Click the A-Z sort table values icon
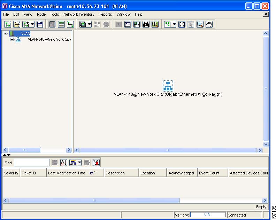The width and height of the screenshot is (276, 220). (64, 163)
